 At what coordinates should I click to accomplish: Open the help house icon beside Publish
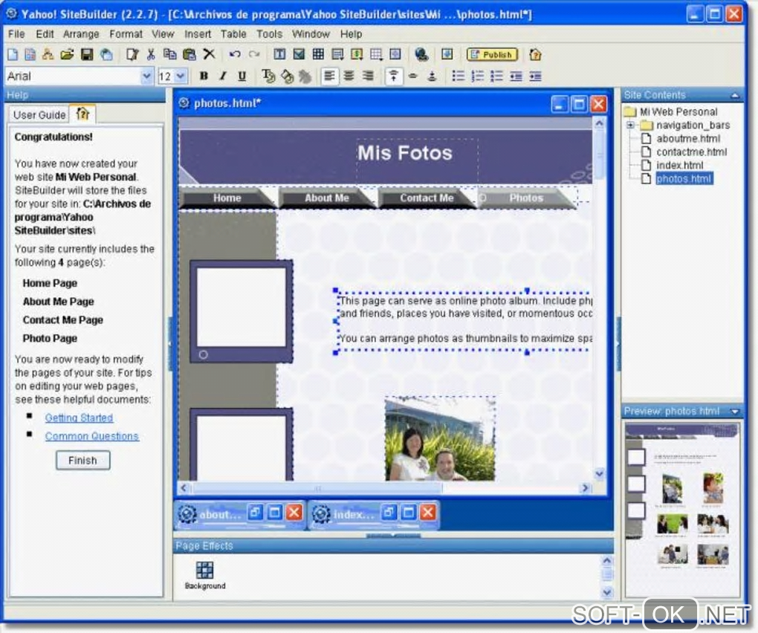pos(535,54)
